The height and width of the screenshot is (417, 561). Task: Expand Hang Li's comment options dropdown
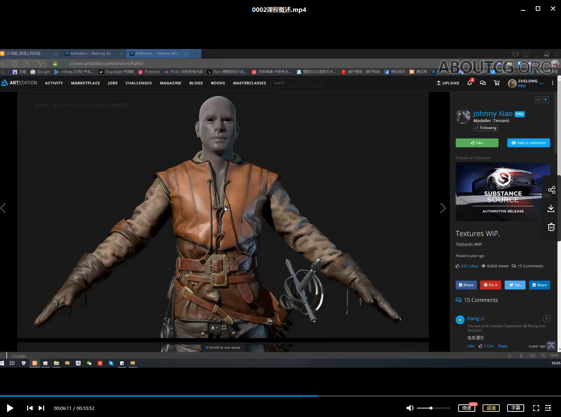[547, 318]
